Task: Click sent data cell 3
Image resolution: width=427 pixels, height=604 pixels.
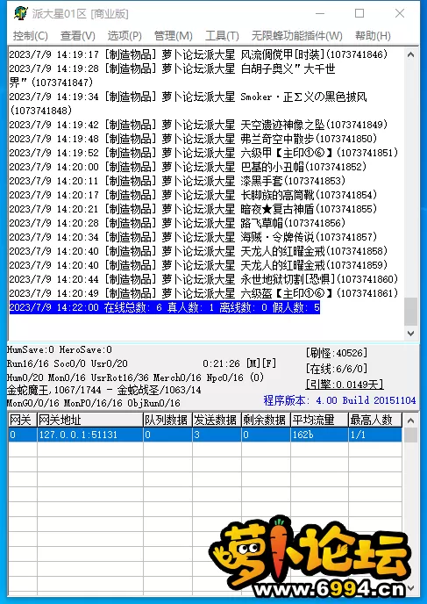Action: (x=217, y=435)
